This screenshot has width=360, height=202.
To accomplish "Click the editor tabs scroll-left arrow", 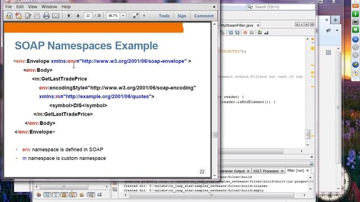I will (x=297, y=24).
